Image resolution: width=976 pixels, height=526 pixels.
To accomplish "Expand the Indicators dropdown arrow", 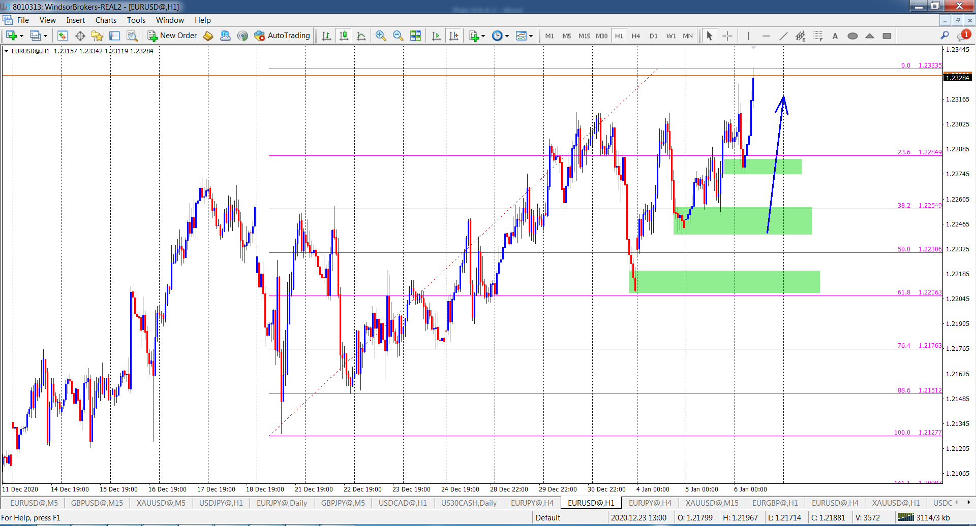I will [483, 36].
